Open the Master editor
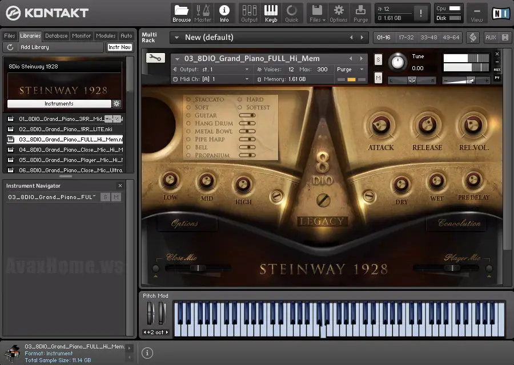The image size is (514, 365). pos(203,14)
